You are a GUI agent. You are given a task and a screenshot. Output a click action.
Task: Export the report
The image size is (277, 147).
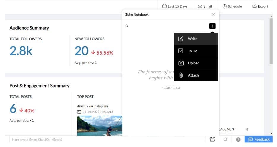pyautogui.click(x=260, y=6)
